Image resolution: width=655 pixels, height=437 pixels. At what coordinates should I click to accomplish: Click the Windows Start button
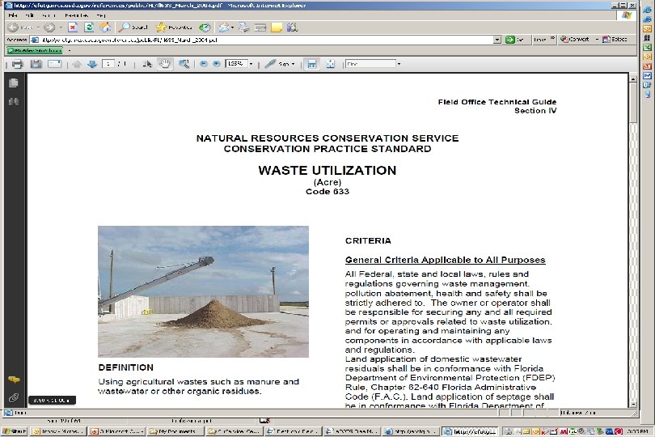15,431
